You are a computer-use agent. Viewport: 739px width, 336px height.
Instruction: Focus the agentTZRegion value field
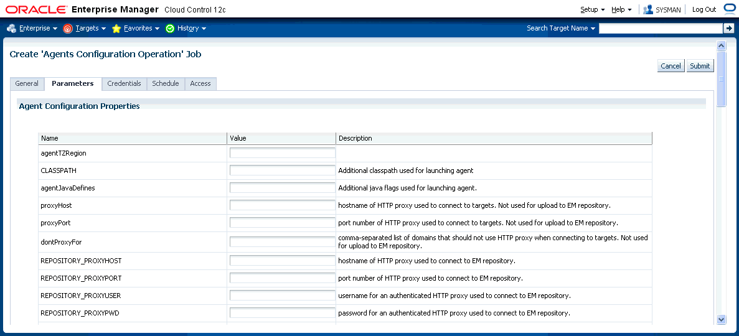(282, 152)
